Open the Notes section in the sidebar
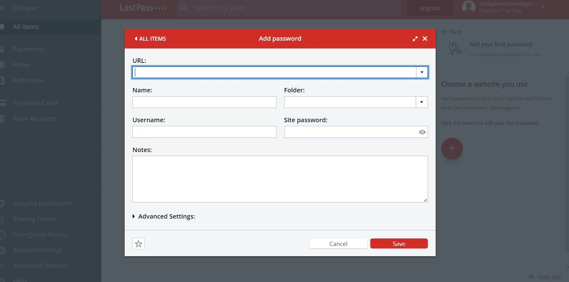This screenshot has width=569, height=282. [21, 64]
